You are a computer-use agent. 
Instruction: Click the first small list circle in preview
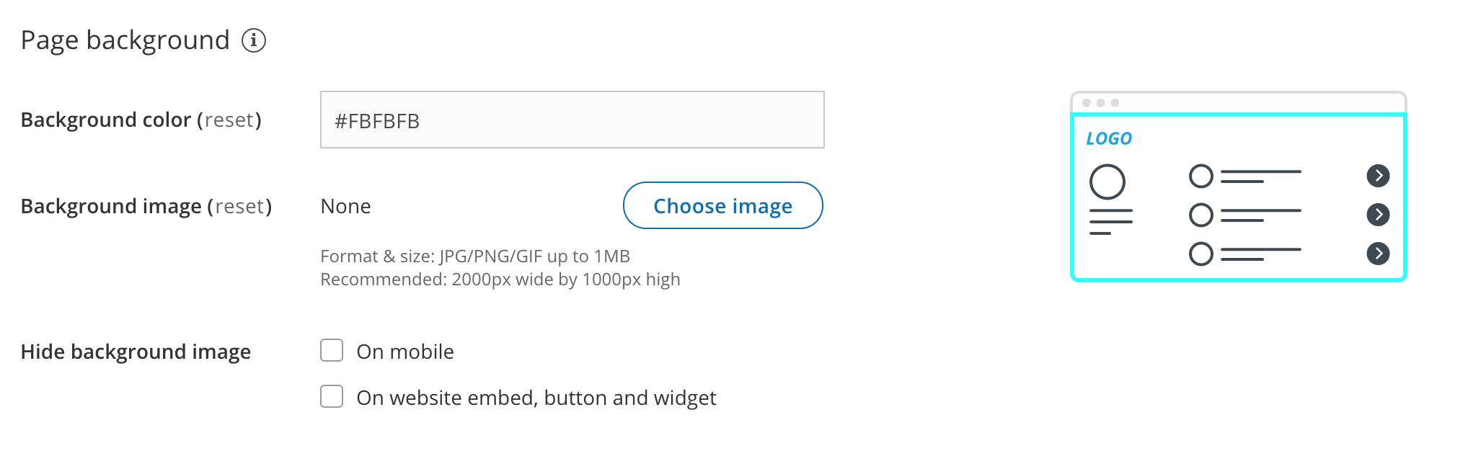(x=1201, y=176)
